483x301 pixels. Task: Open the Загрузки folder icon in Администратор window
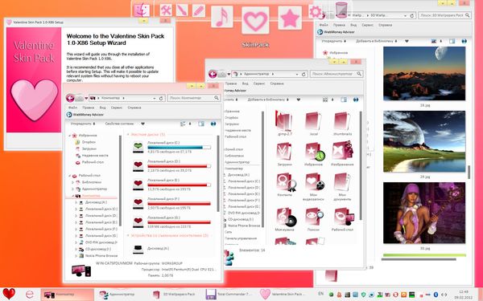click(x=284, y=152)
